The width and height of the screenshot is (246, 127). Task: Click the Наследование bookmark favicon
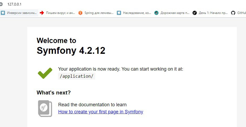click(119, 13)
